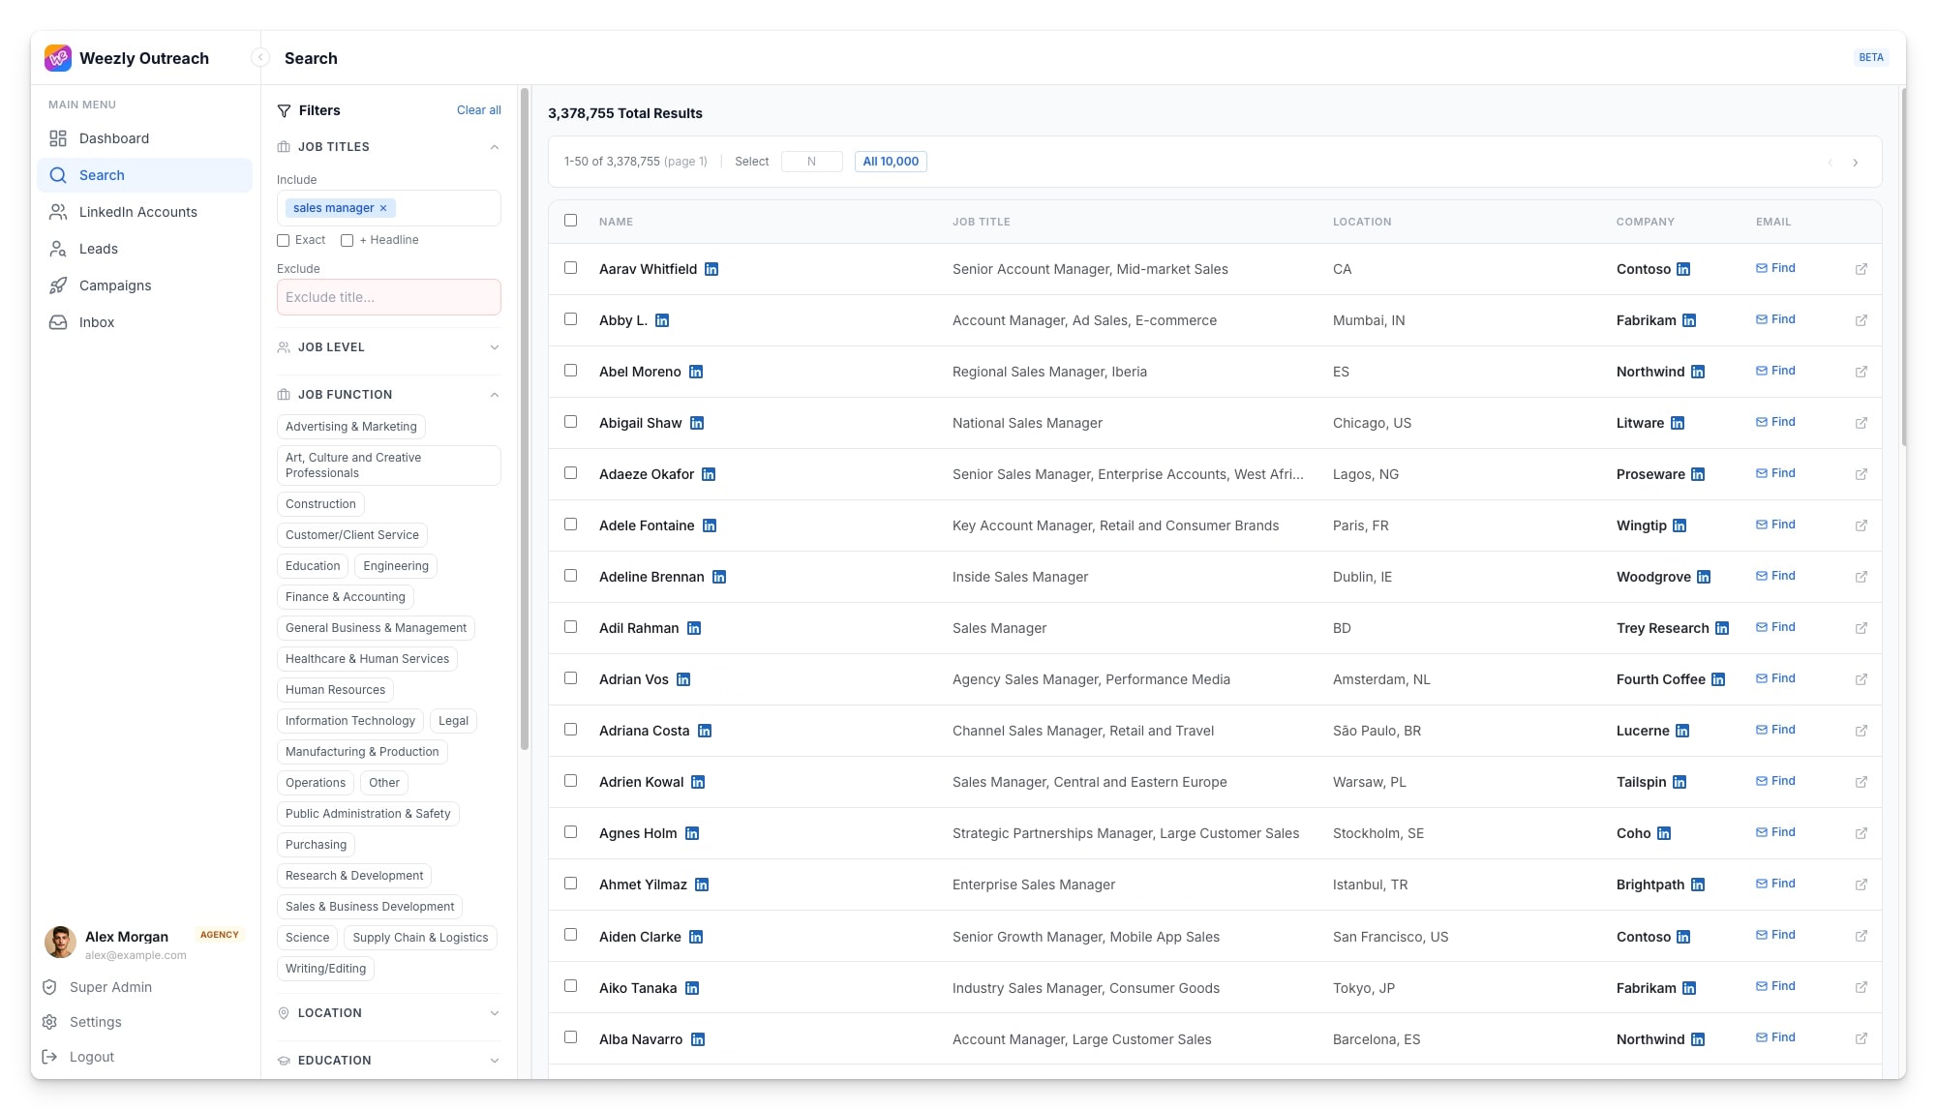Select the Engineering job function chip

pyautogui.click(x=396, y=566)
